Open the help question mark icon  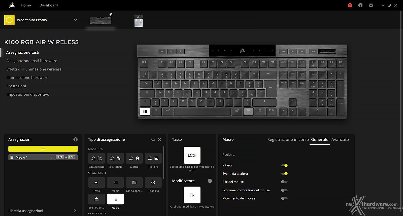pos(360,5)
